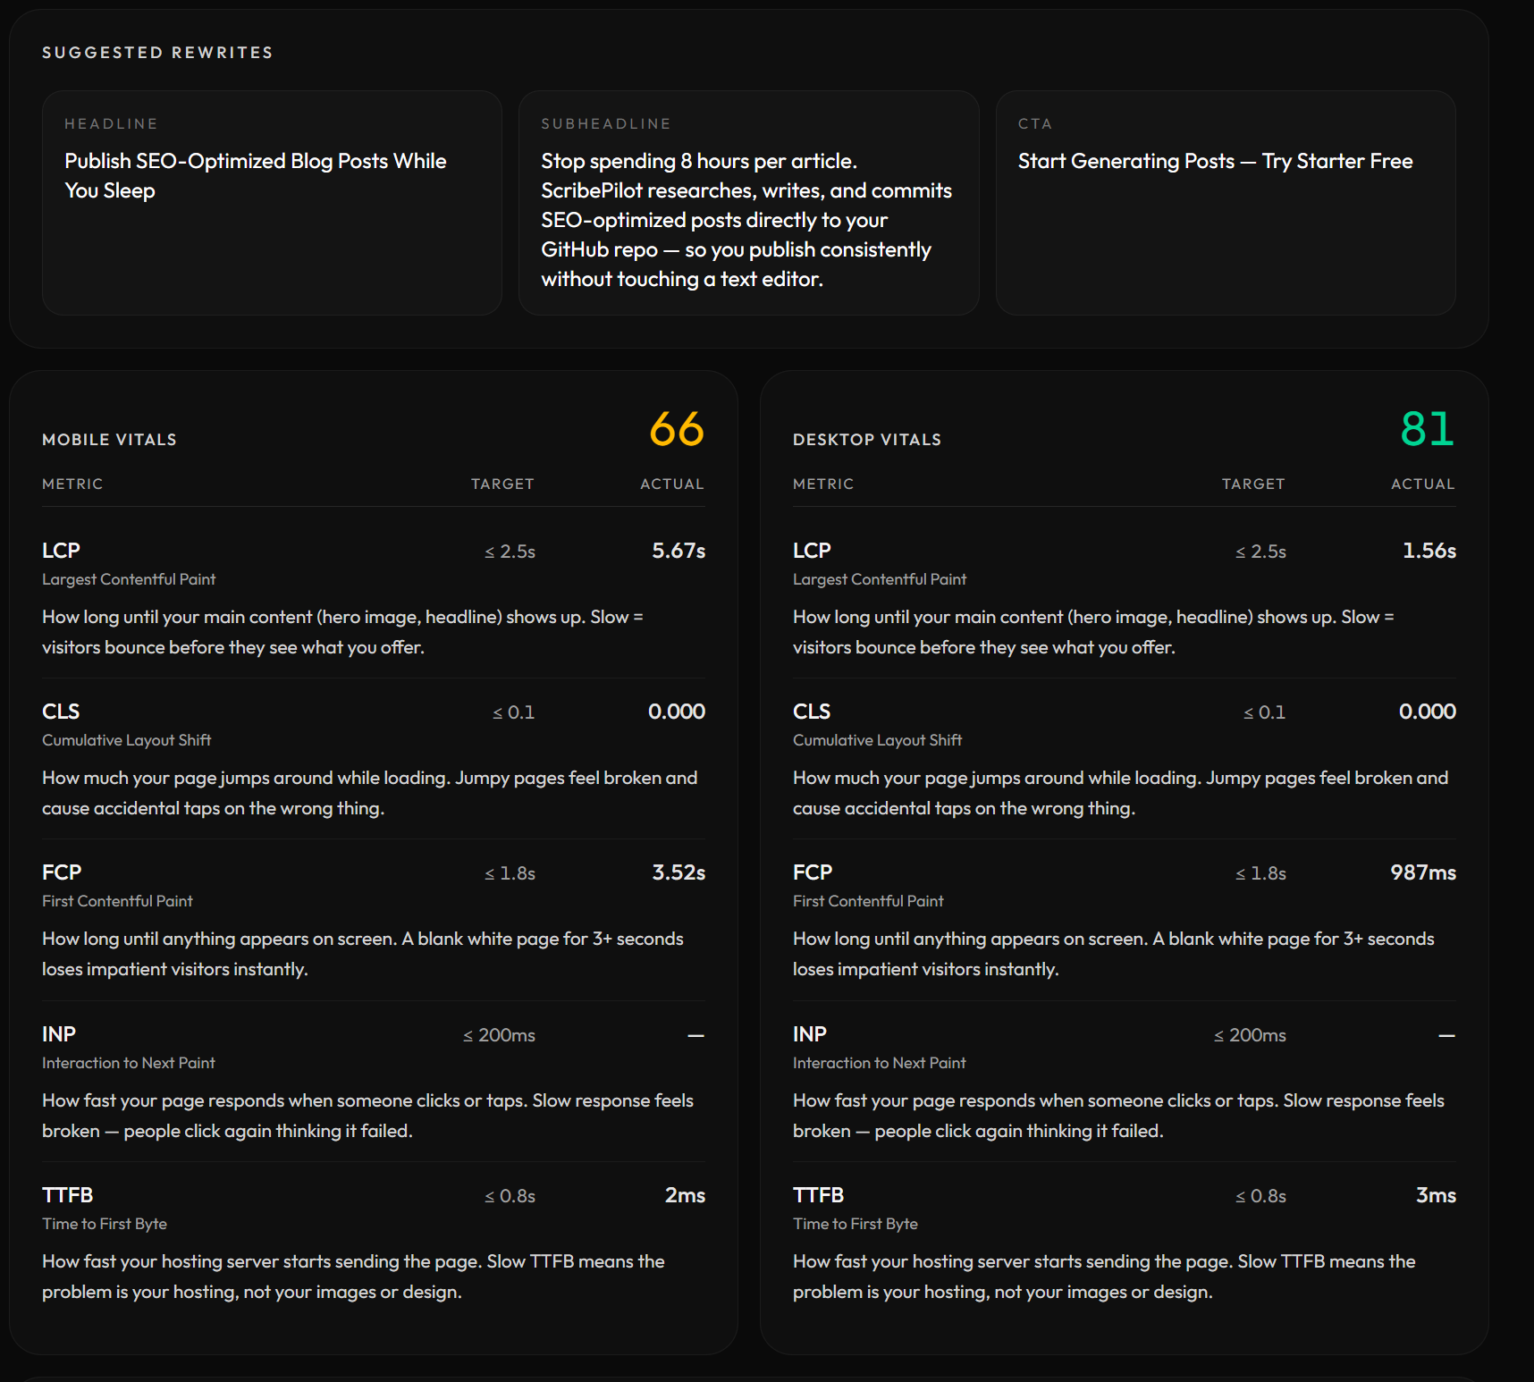Click desktop TTFB actual value 3ms

(1436, 1195)
